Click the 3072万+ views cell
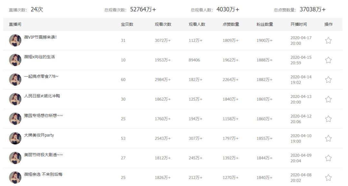The image size is (348, 186). (x=163, y=40)
